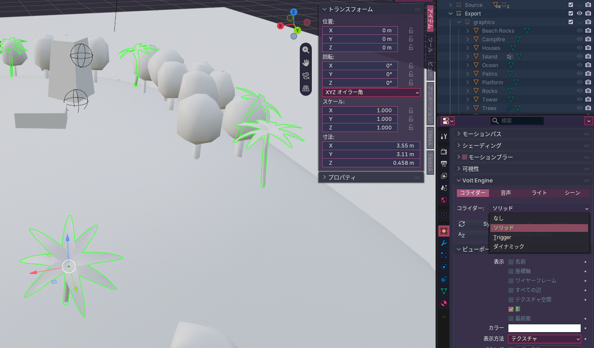The width and height of the screenshot is (594, 348).
Task: Open the XYZ オイラー角 rotation mode dropdown
Action: (371, 92)
